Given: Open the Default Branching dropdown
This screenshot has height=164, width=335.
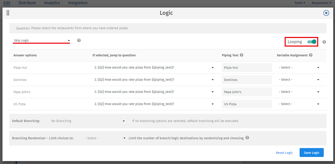Looking at the screenshot, I should (x=88, y=121).
